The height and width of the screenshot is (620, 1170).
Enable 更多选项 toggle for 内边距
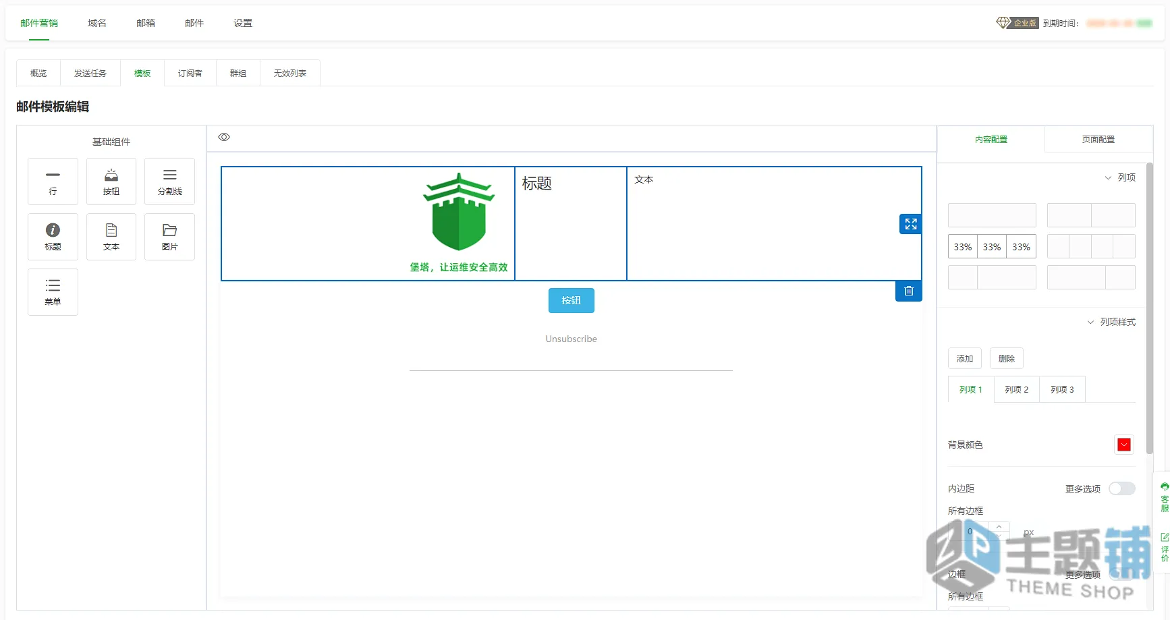pos(1122,488)
